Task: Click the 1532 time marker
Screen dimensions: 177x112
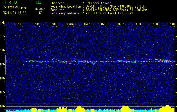Action: point(37,24)
